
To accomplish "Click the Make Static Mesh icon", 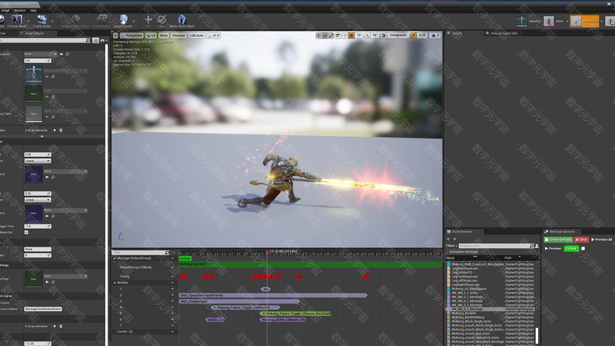I will [x=182, y=20].
